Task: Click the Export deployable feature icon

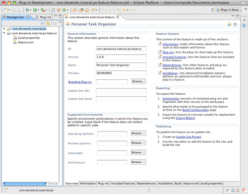Action: 230,24
